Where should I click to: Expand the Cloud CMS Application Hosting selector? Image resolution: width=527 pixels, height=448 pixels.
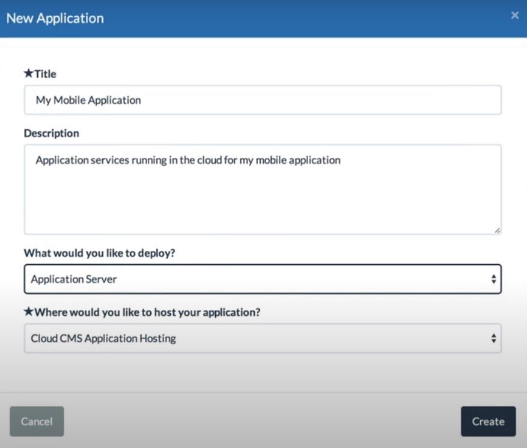[263, 339]
